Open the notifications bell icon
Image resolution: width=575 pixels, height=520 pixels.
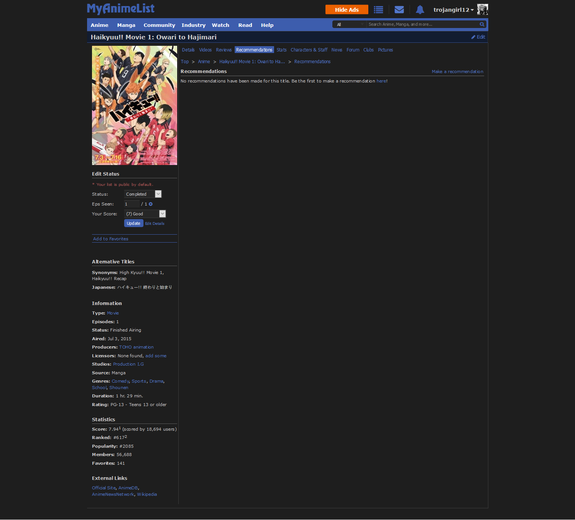pyautogui.click(x=420, y=9)
